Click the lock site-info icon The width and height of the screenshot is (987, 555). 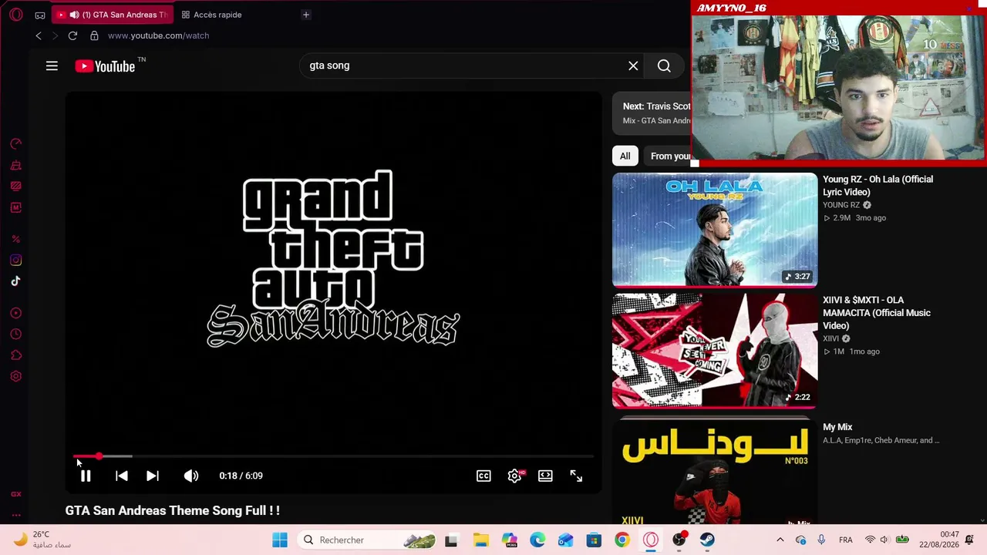pyautogui.click(x=94, y=35)
